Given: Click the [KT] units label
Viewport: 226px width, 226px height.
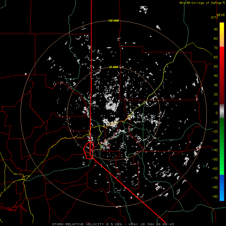Looking at the screenshot, I should (x=214, y=17).
